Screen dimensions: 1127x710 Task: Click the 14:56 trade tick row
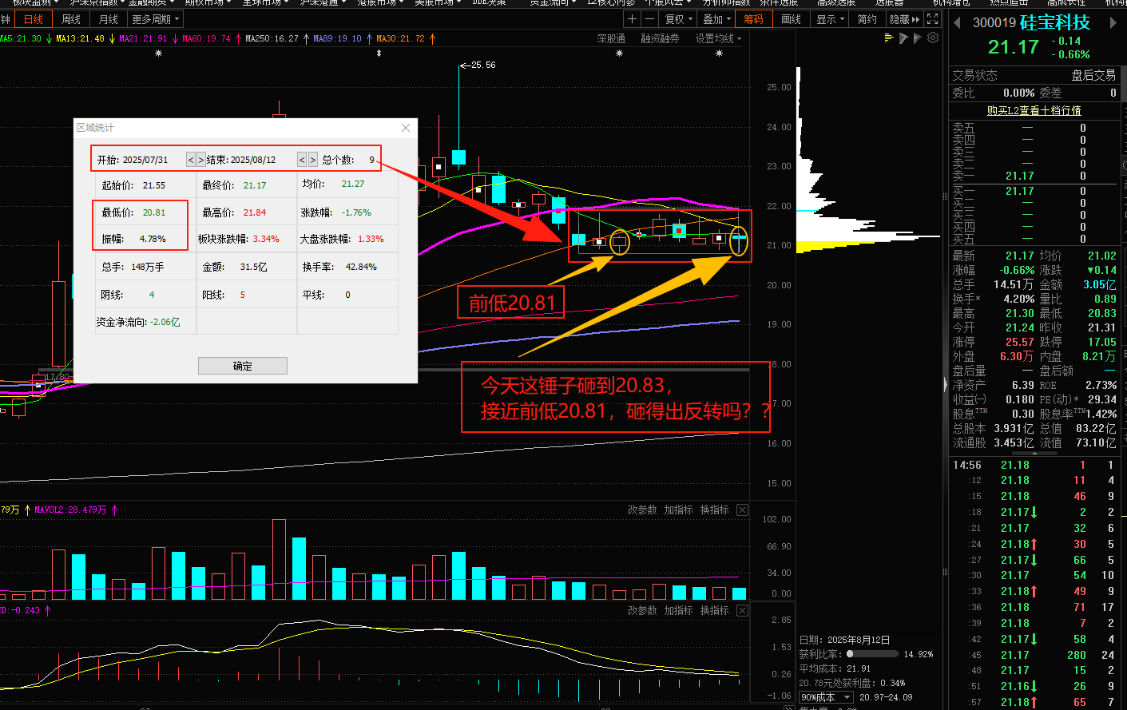(1035, 465)
